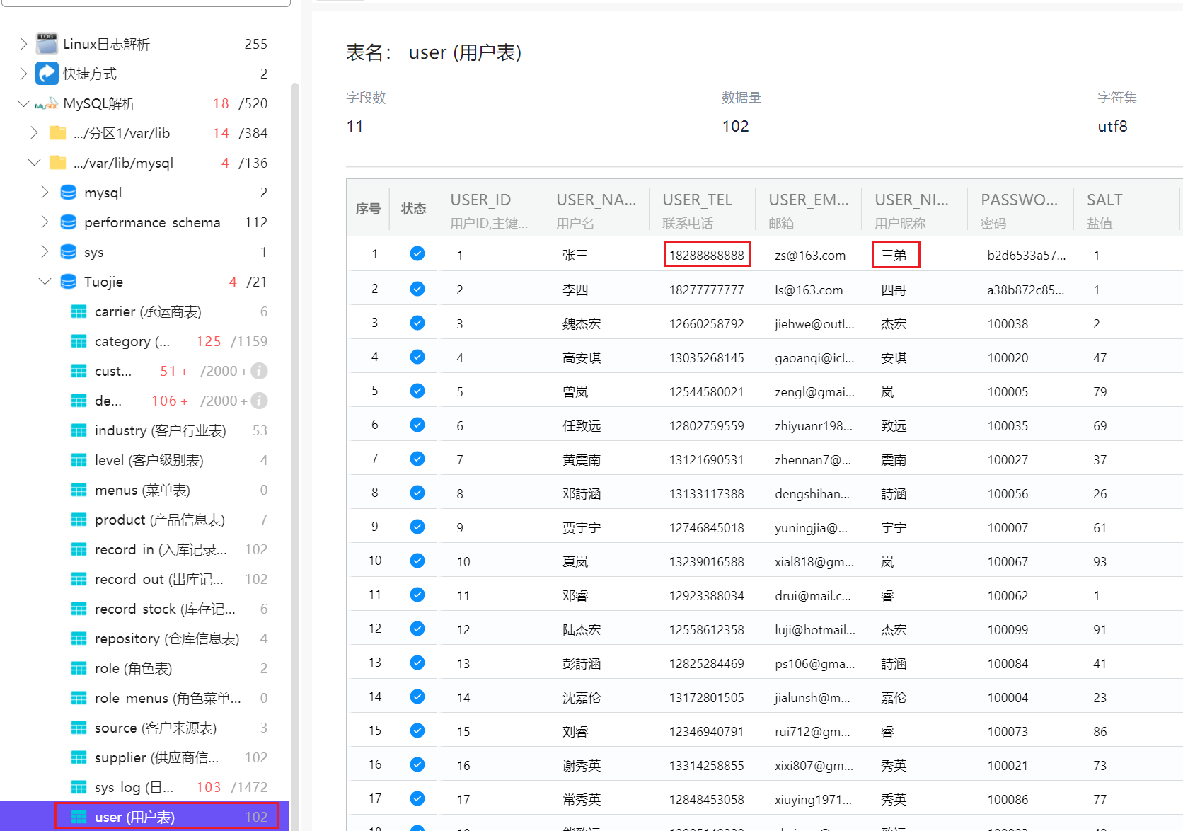This screenshot has height=831, width=1183.
Task: Collapse the MySQL解析 tree node
Action: (x=23, y=104)
